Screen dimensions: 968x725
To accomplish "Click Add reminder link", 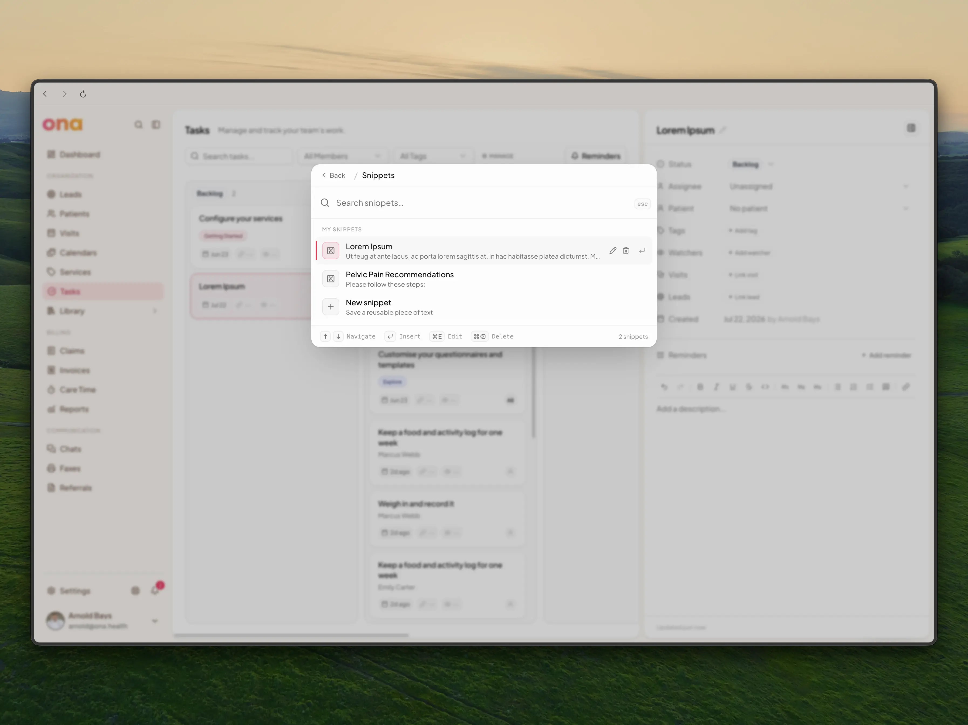I will [886, 355].
